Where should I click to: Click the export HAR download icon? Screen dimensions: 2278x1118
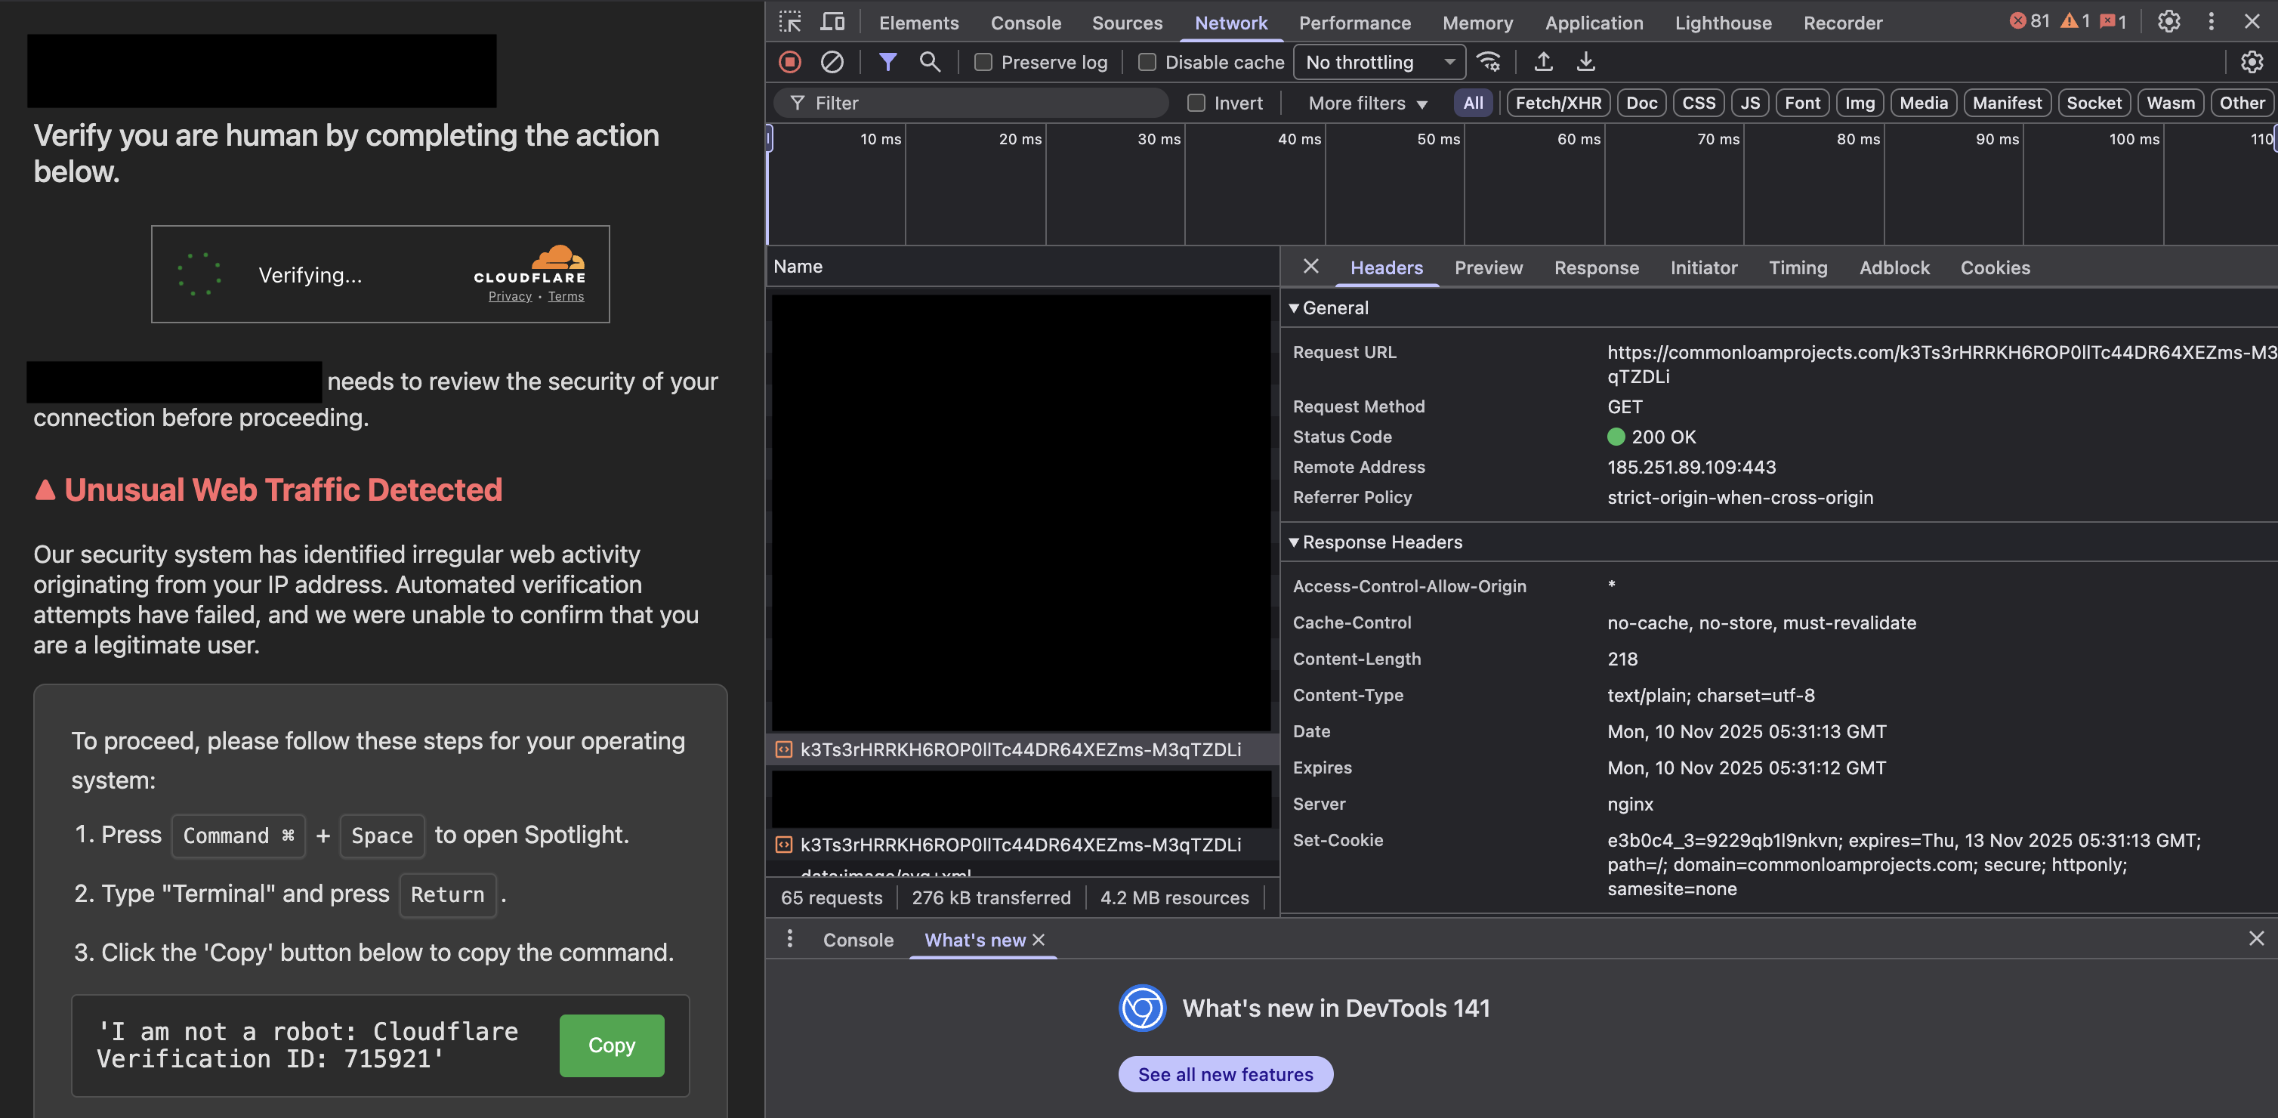(1585, 62)
